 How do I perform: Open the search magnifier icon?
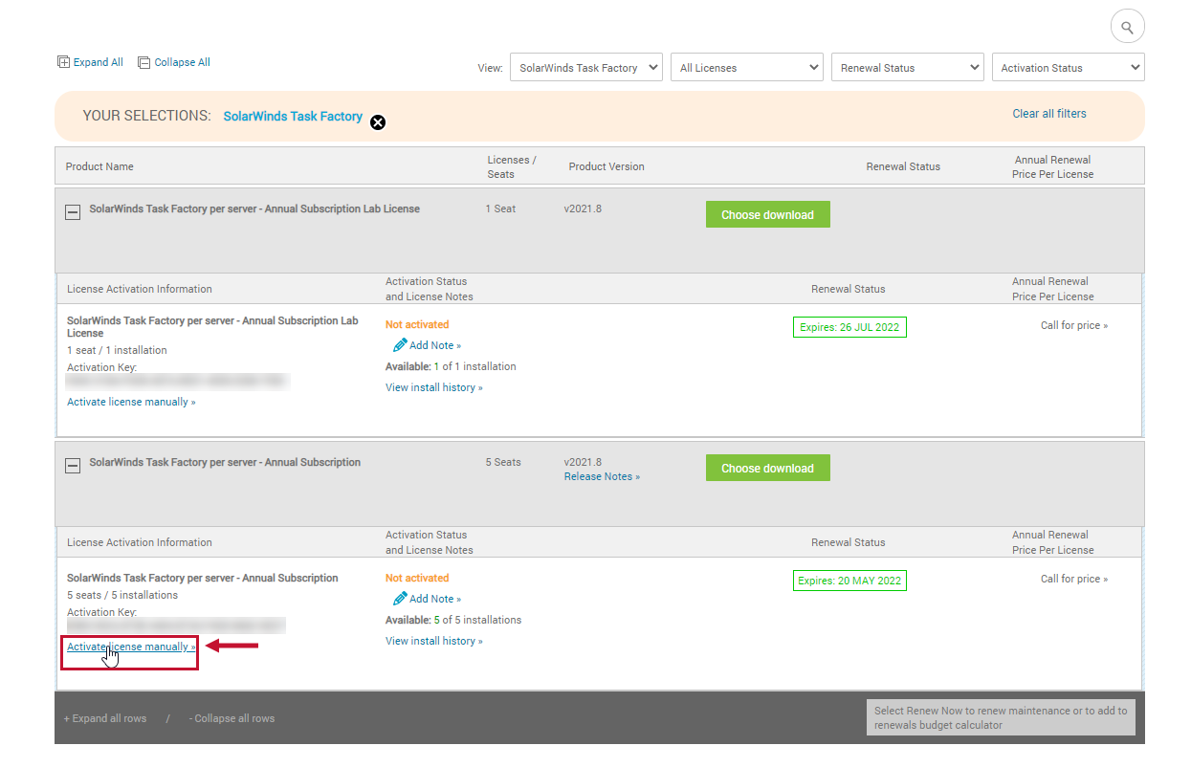click(x=1127, y=26)
